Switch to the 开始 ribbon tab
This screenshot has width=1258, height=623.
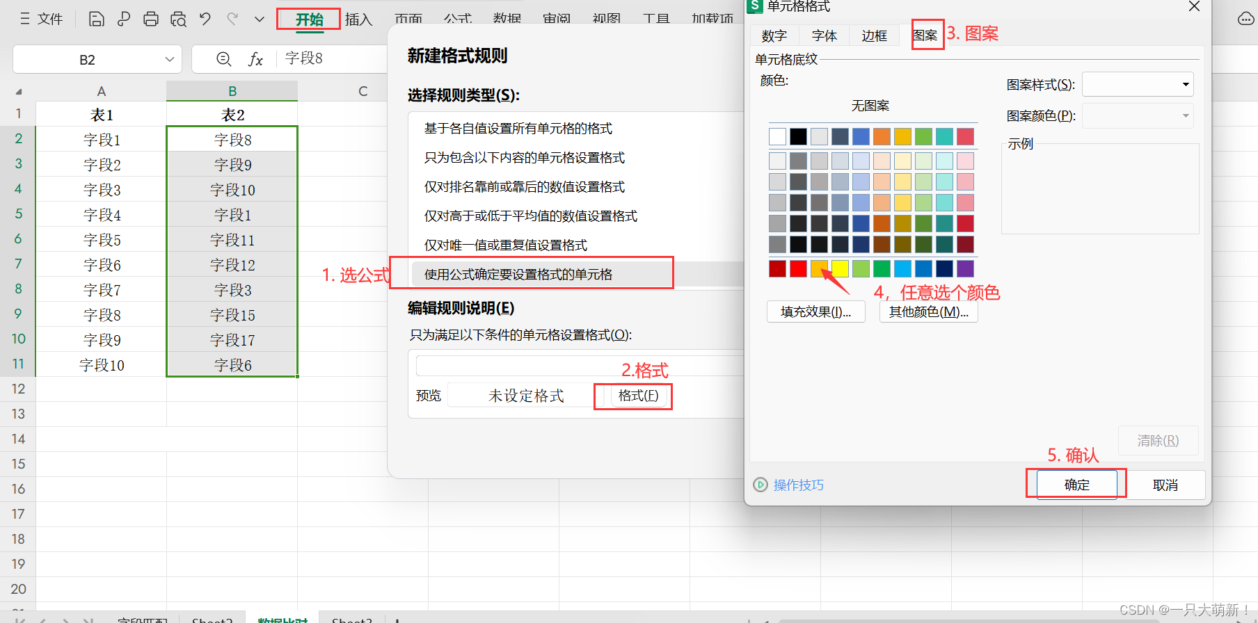(309, 19)
